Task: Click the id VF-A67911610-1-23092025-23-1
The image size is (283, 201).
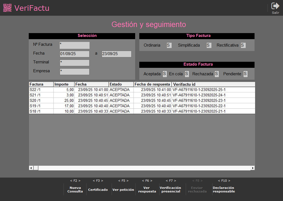Action: pyautogui.click(x=199, y=100)
